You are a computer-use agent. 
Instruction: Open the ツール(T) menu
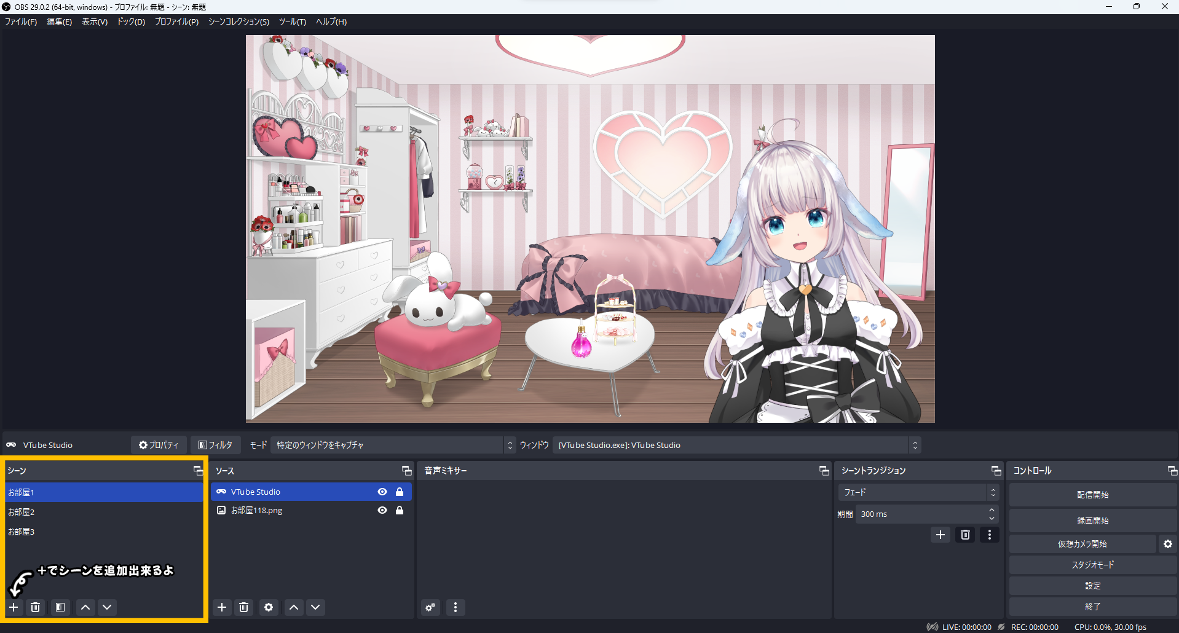point(293,22)
